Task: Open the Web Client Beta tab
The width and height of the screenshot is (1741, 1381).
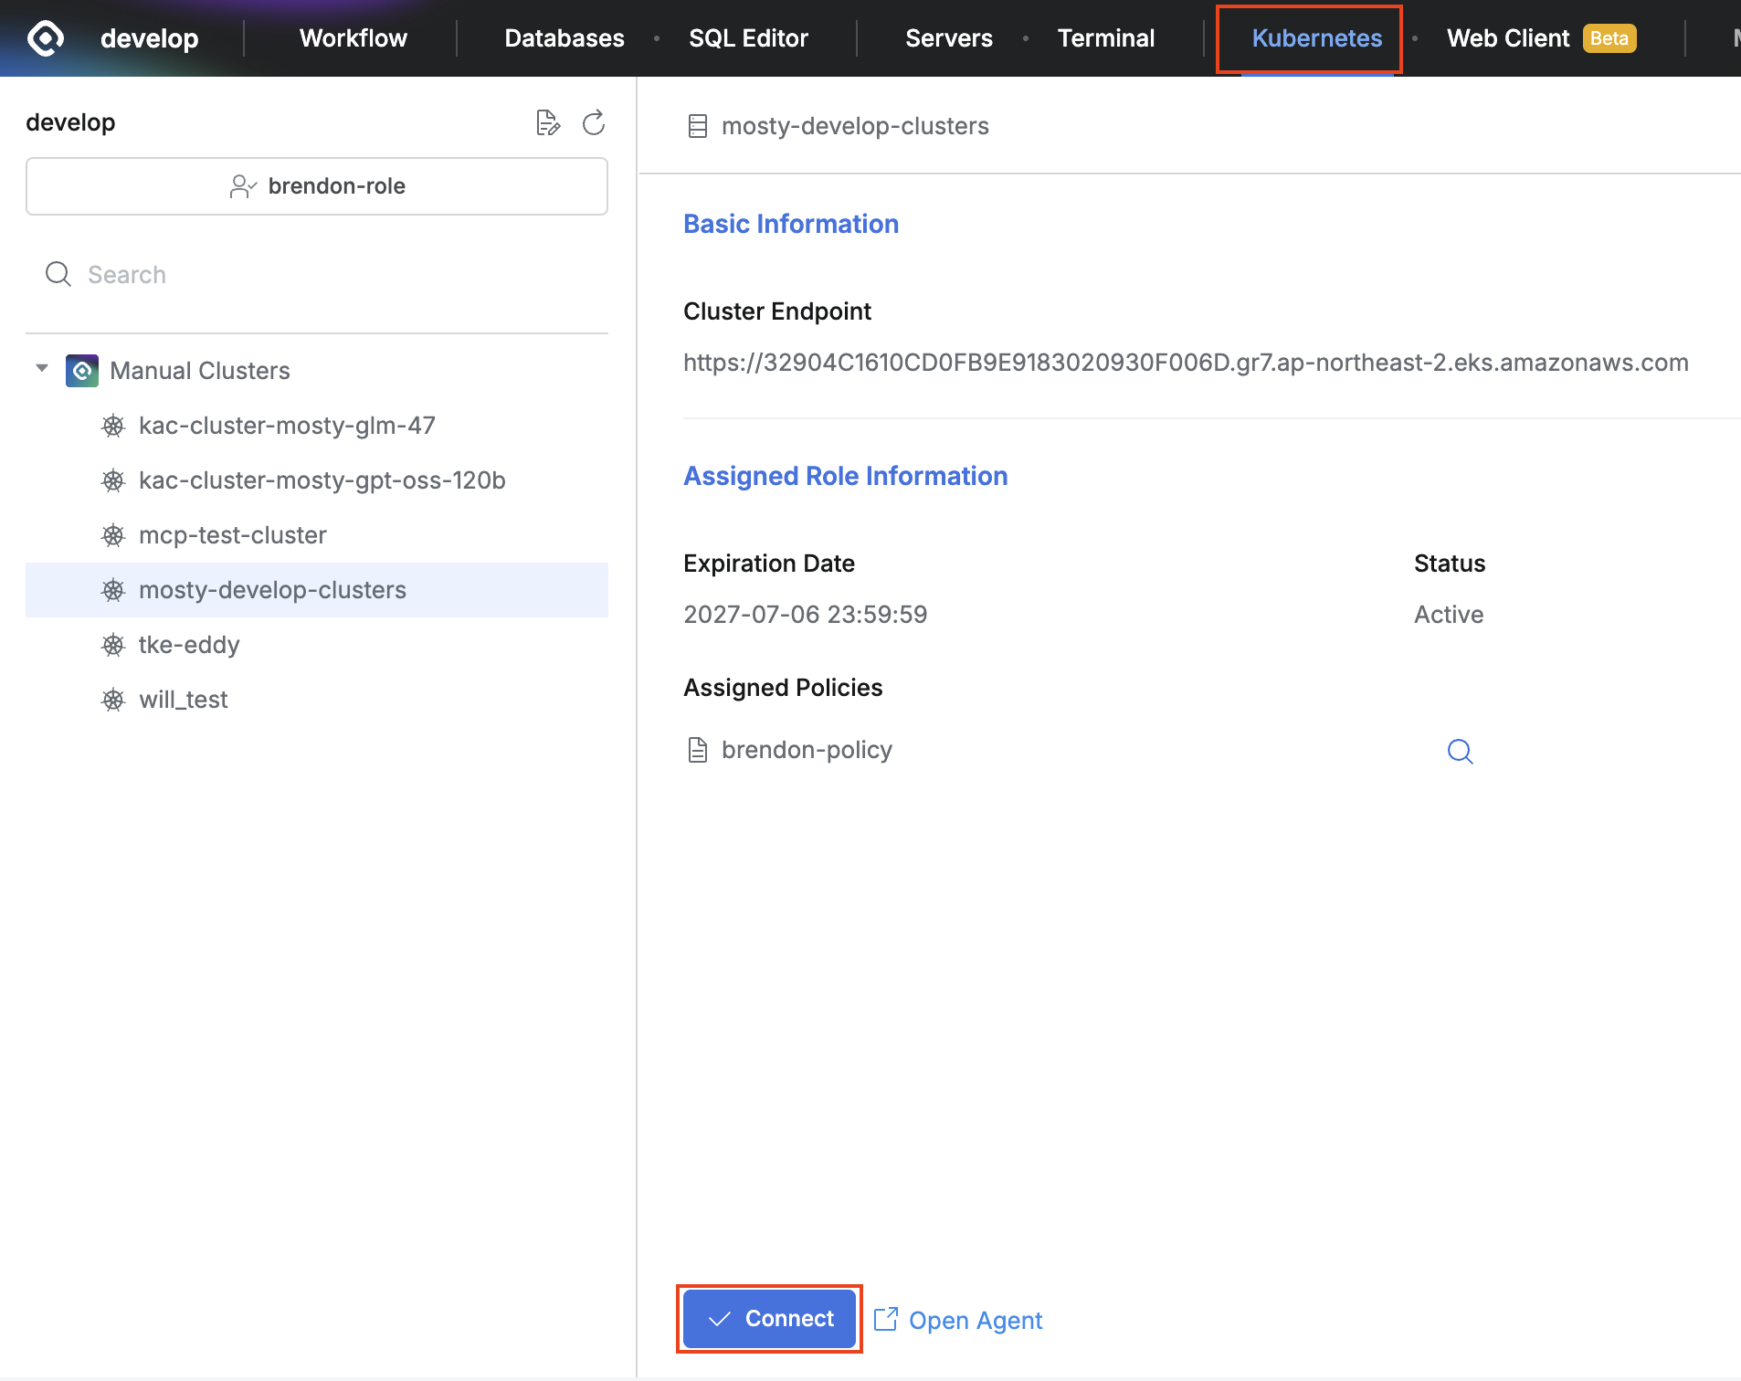Action: (1542, 38)
